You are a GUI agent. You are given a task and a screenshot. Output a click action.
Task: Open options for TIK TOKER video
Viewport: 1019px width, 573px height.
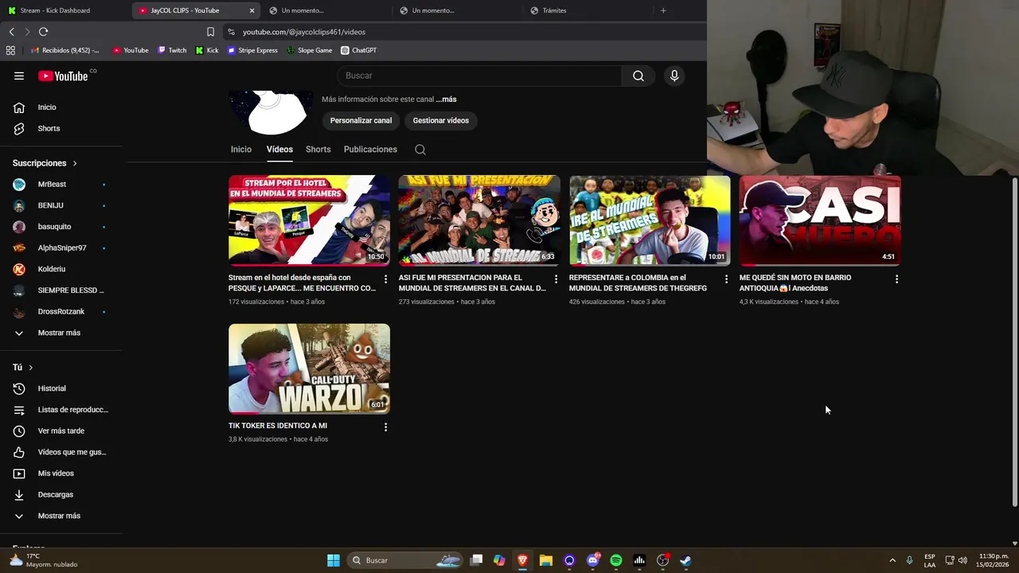tap(385, 427)
